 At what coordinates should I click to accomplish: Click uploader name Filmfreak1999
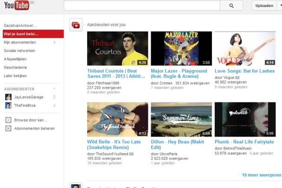pos(108,83)
